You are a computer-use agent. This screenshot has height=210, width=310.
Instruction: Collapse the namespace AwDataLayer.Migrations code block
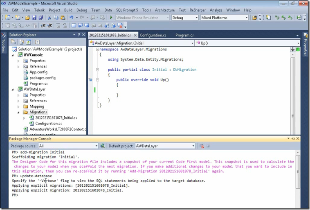pos(97,49)
